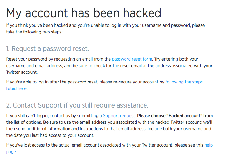This screenshot has height=161, width=225.
Task: Click the text "If you're able to log in"
Action: tap(31, 82)
